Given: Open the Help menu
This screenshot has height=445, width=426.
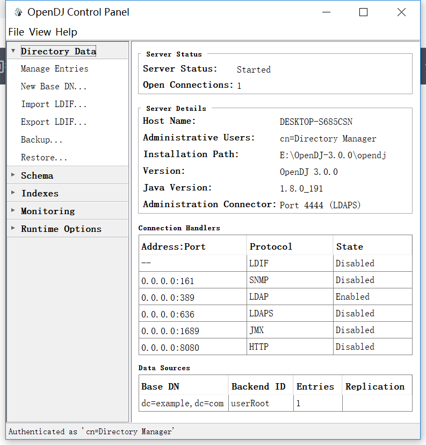Looking at the screenshot, I should 66,32.
